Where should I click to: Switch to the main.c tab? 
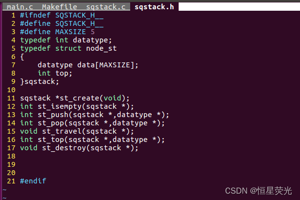pyautogui.click(x=20, y=7)
